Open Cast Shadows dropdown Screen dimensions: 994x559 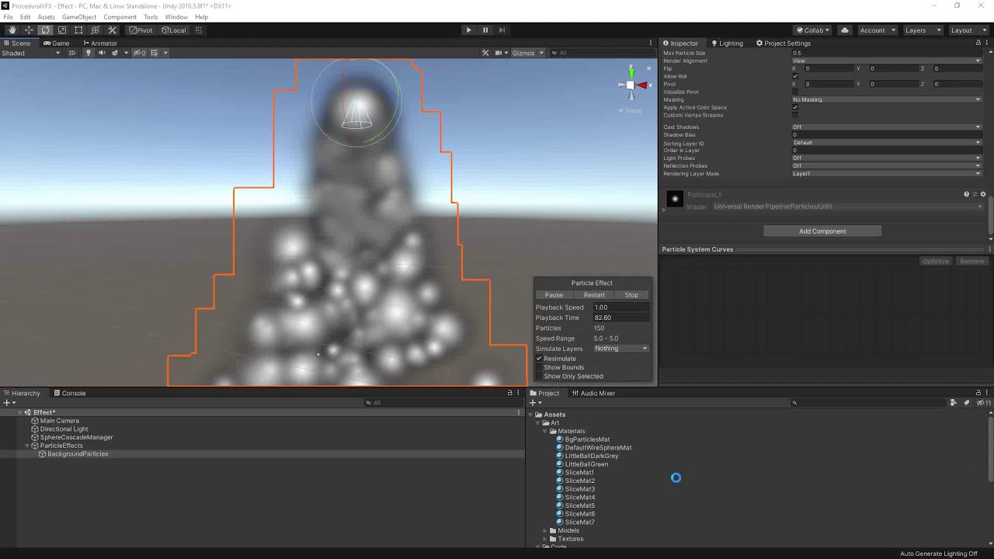click(x=886, y=127)
